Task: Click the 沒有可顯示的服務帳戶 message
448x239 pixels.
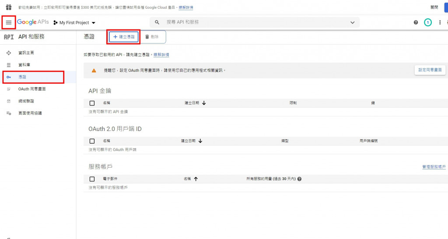Action: click(x=108, y=187)
